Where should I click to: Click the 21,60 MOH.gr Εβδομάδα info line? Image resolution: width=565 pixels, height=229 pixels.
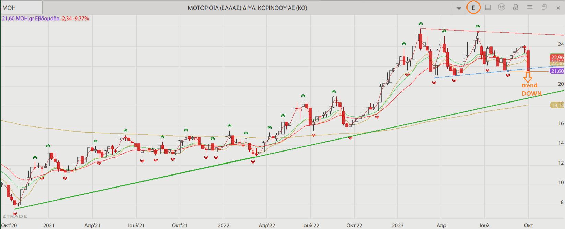45,19
